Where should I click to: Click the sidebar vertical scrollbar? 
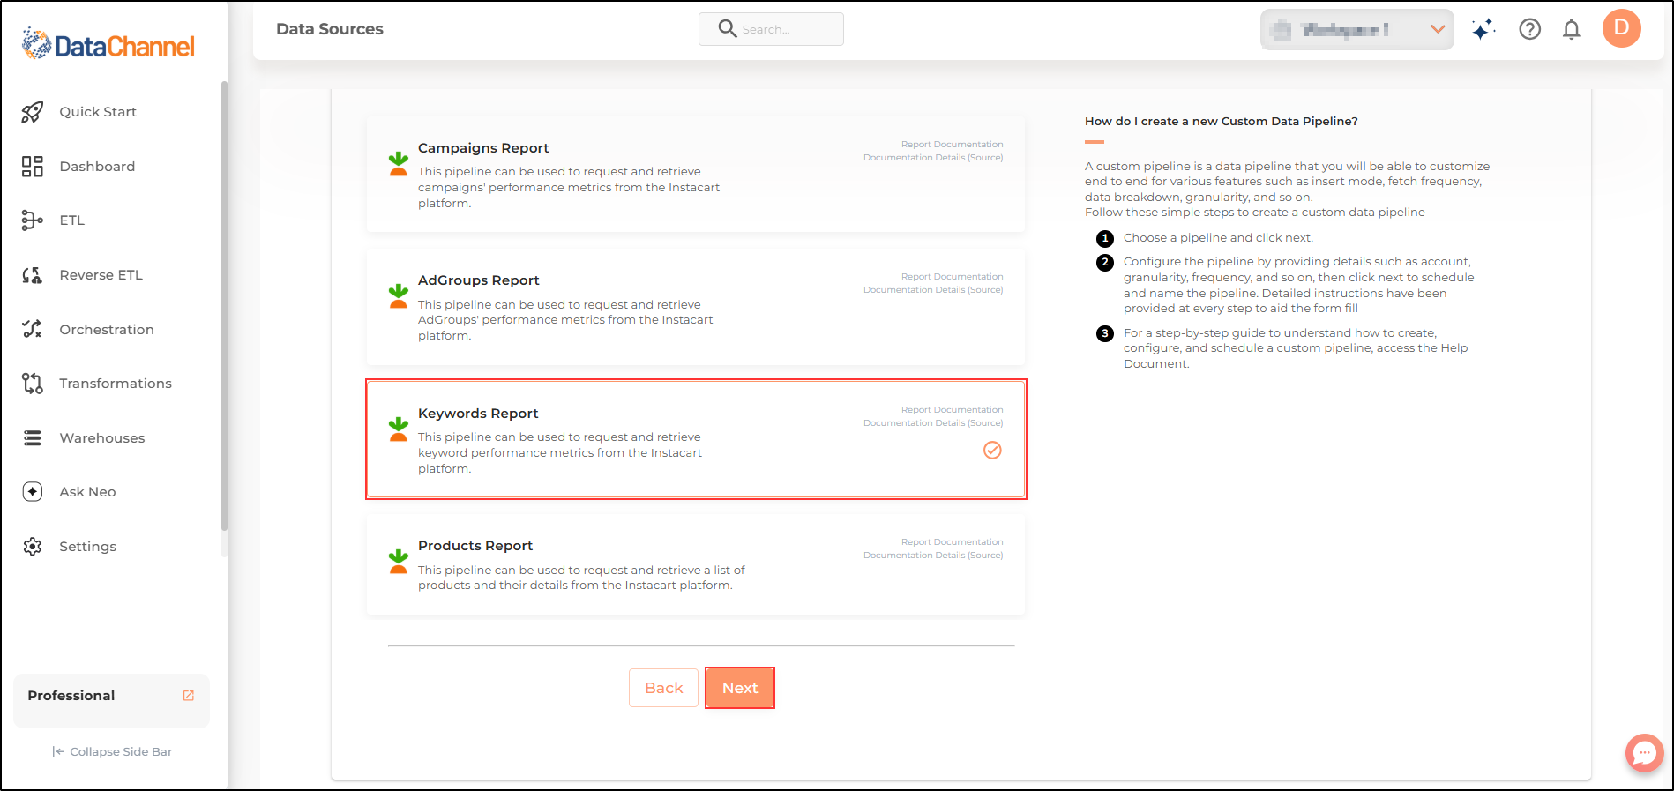click(224, 305)
